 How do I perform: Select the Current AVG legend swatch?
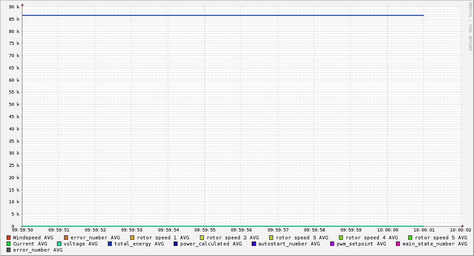(x=9, y=244)
